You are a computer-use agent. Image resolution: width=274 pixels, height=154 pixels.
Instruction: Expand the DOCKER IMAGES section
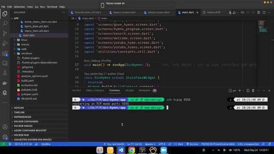(x=39, y=126)
